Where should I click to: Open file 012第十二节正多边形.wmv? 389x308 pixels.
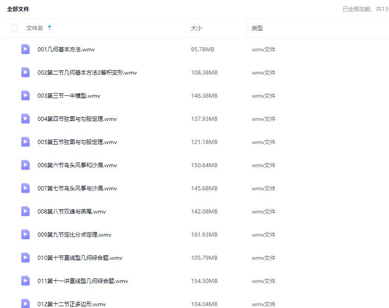coord(71,304)
